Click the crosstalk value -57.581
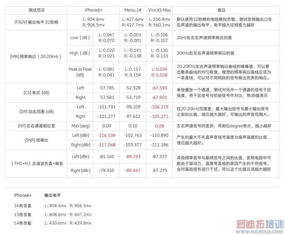Viewport: 285px width, 235px height. coord(106,97)
